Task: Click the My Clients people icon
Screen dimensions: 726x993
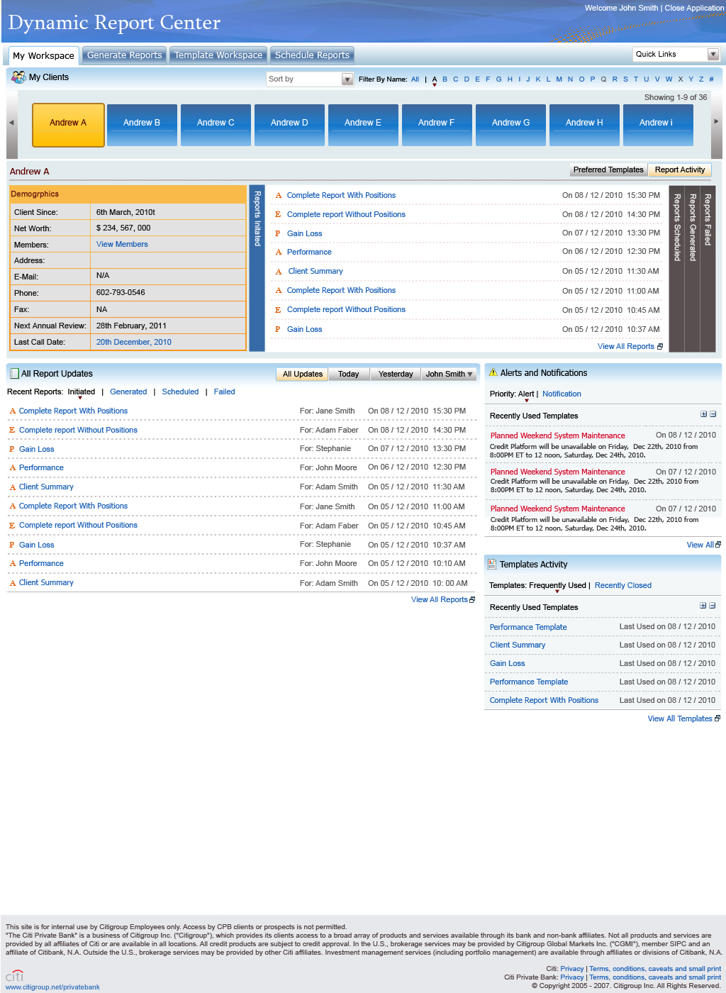Action: tap(17, 77)
